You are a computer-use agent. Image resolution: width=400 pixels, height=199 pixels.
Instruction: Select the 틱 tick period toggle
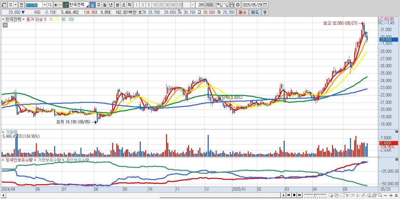click(129, 5)
